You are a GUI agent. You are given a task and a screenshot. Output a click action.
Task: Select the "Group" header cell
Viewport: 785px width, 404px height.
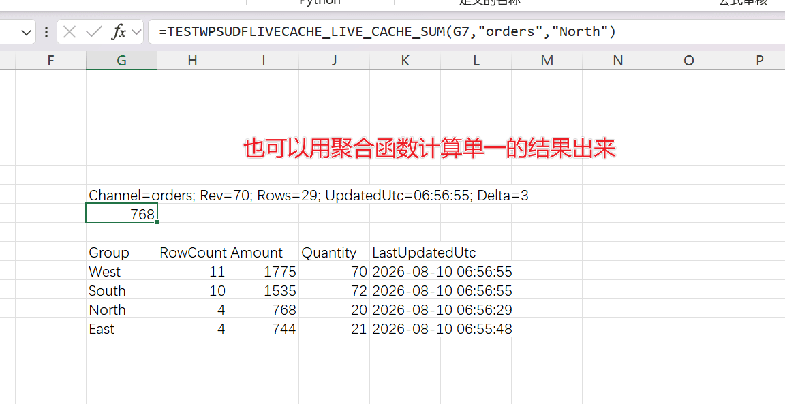tap(122, 252)
